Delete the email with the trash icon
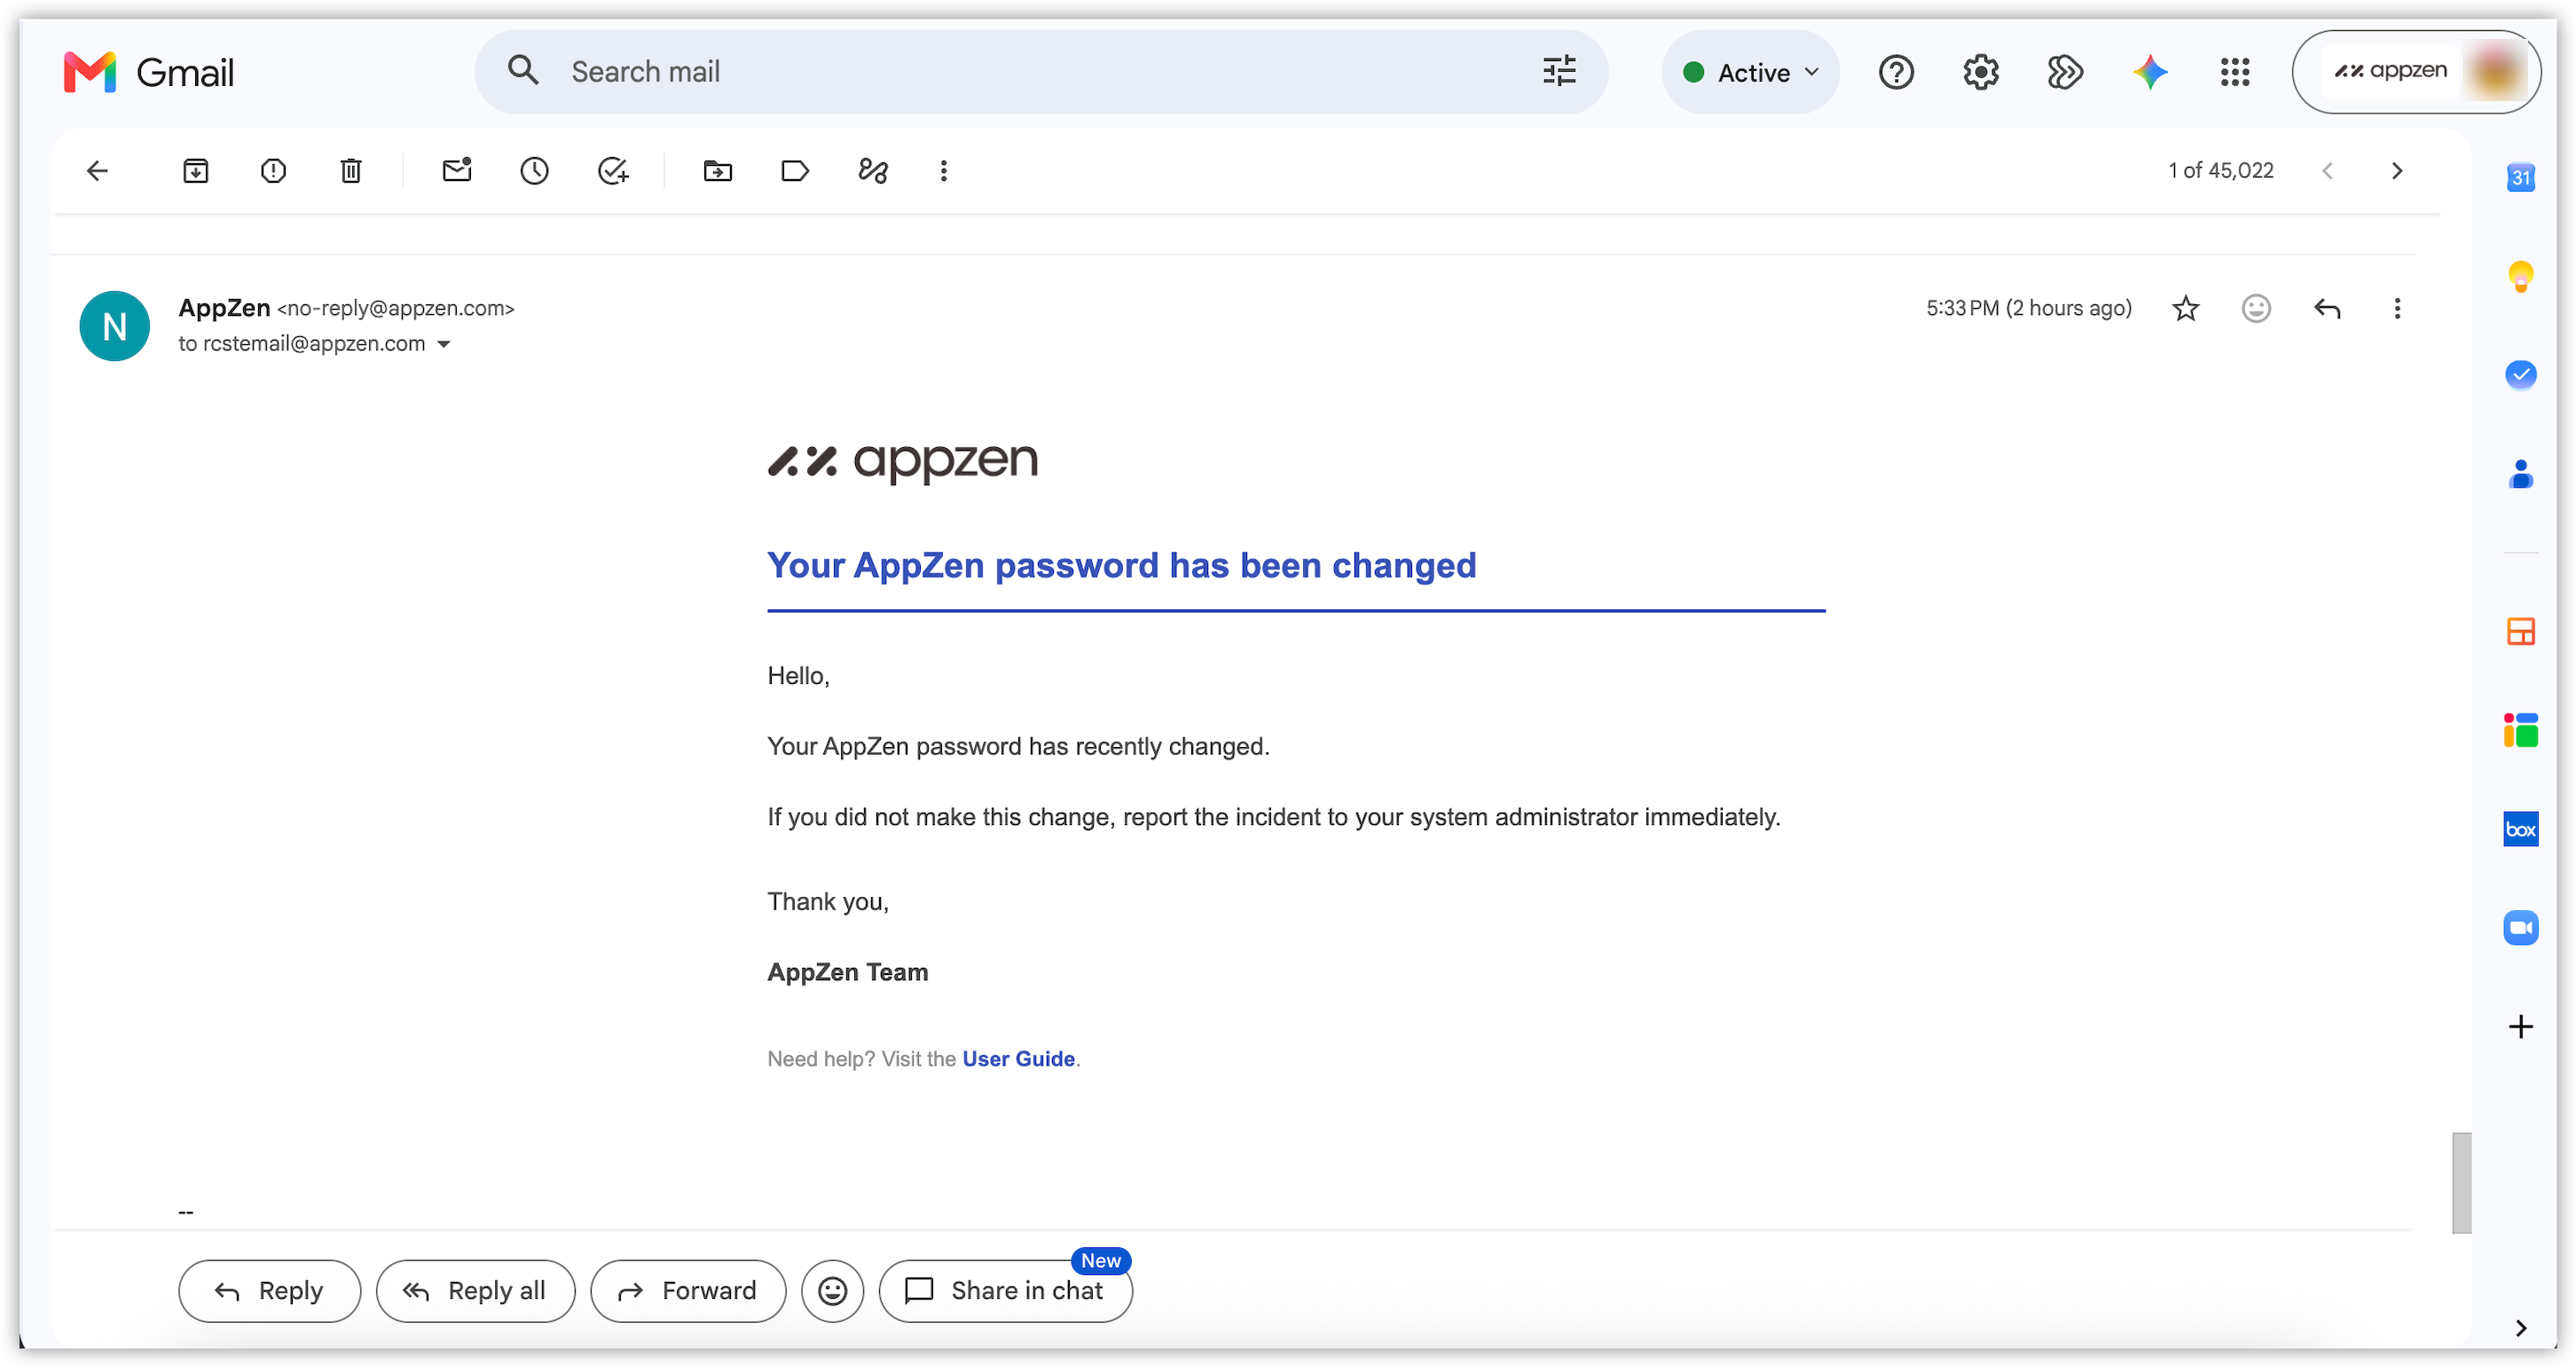The width and height of the screenshot is (2576, 1368). (351, 171)
